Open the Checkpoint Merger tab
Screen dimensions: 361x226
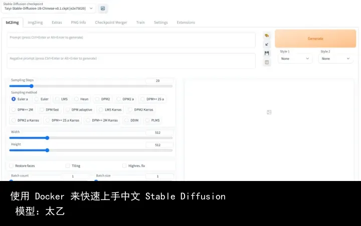[111, 22]
